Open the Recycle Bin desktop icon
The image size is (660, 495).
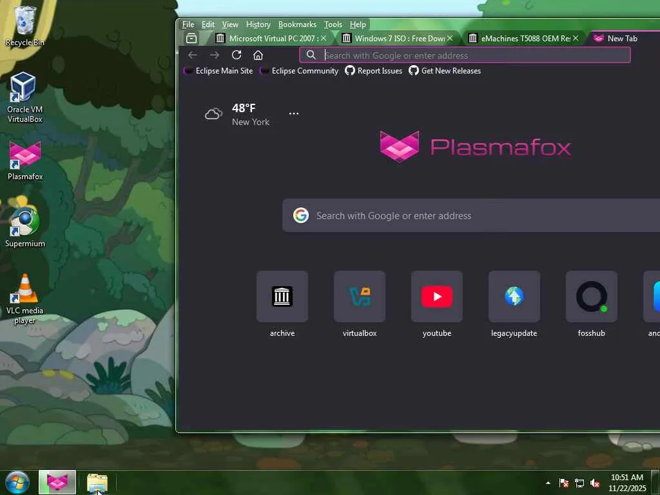24,25
